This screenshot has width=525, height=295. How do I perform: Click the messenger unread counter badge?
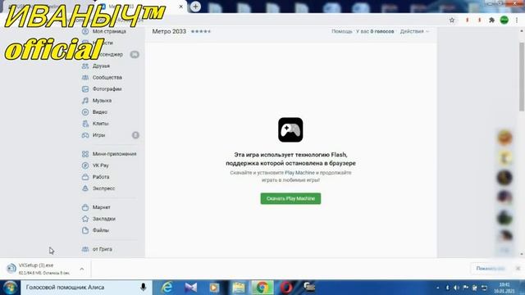coord(135,54)
